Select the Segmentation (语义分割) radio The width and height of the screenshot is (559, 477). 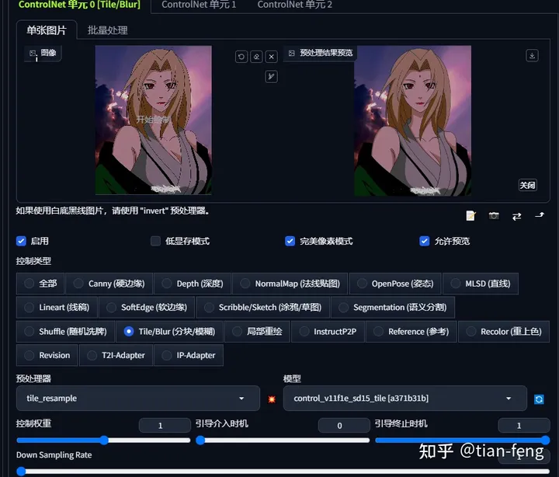343,308
